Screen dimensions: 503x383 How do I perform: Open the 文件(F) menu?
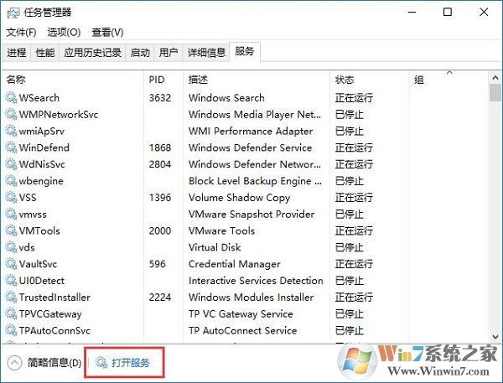[x=21, y=32]
